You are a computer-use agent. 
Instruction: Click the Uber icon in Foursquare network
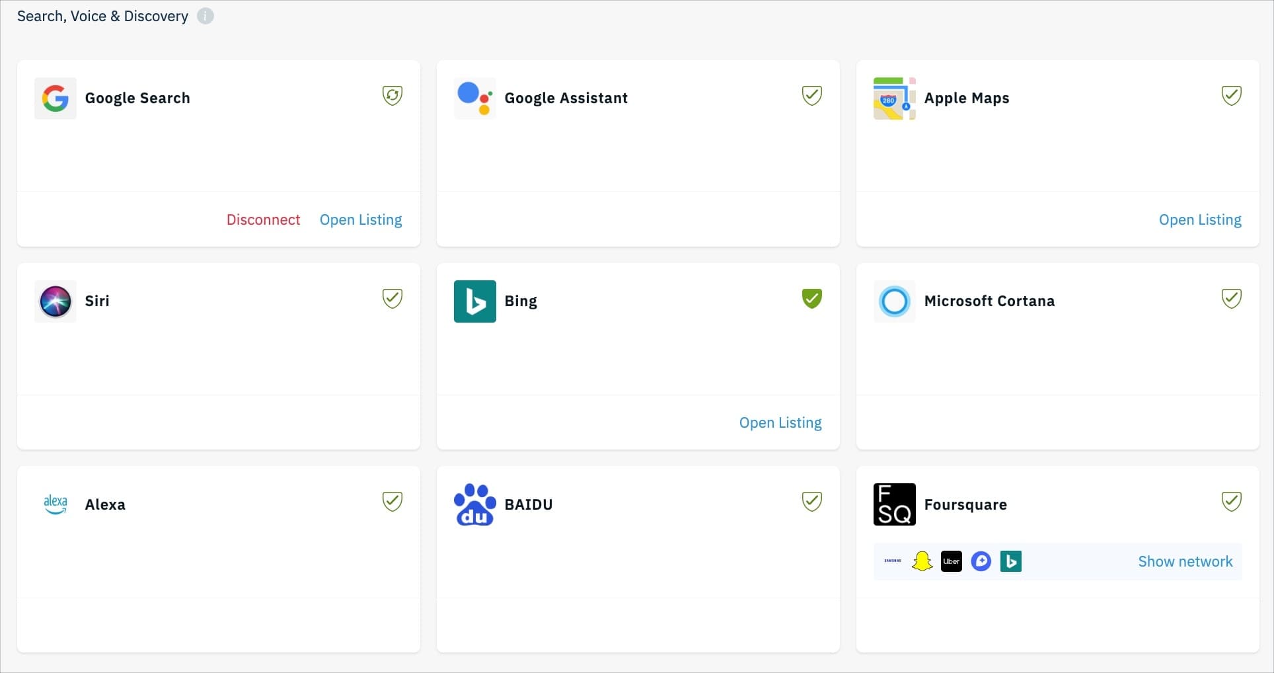(952, 561)
